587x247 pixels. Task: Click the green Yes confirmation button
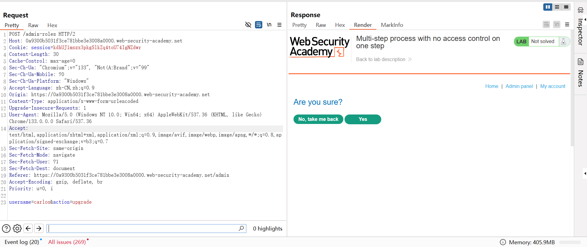click(x=363, y=119)
